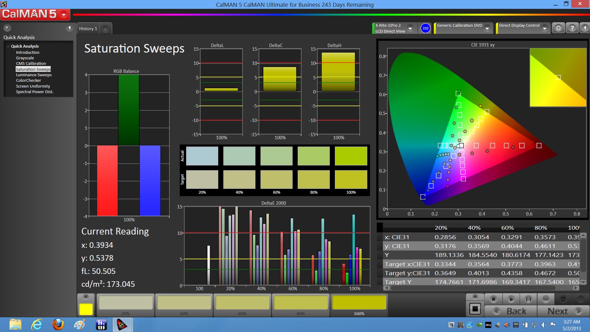Click the large black square pattern button

475,309
